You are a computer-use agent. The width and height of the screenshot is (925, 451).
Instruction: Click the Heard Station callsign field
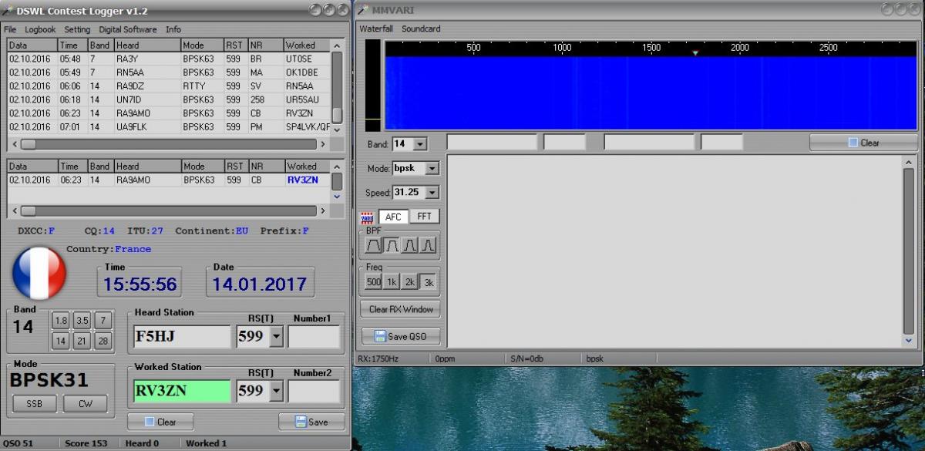point(181,337)
